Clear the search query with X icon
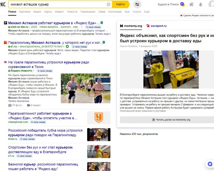The width and height of the screenshot is (214, 171). coord(108,4)
